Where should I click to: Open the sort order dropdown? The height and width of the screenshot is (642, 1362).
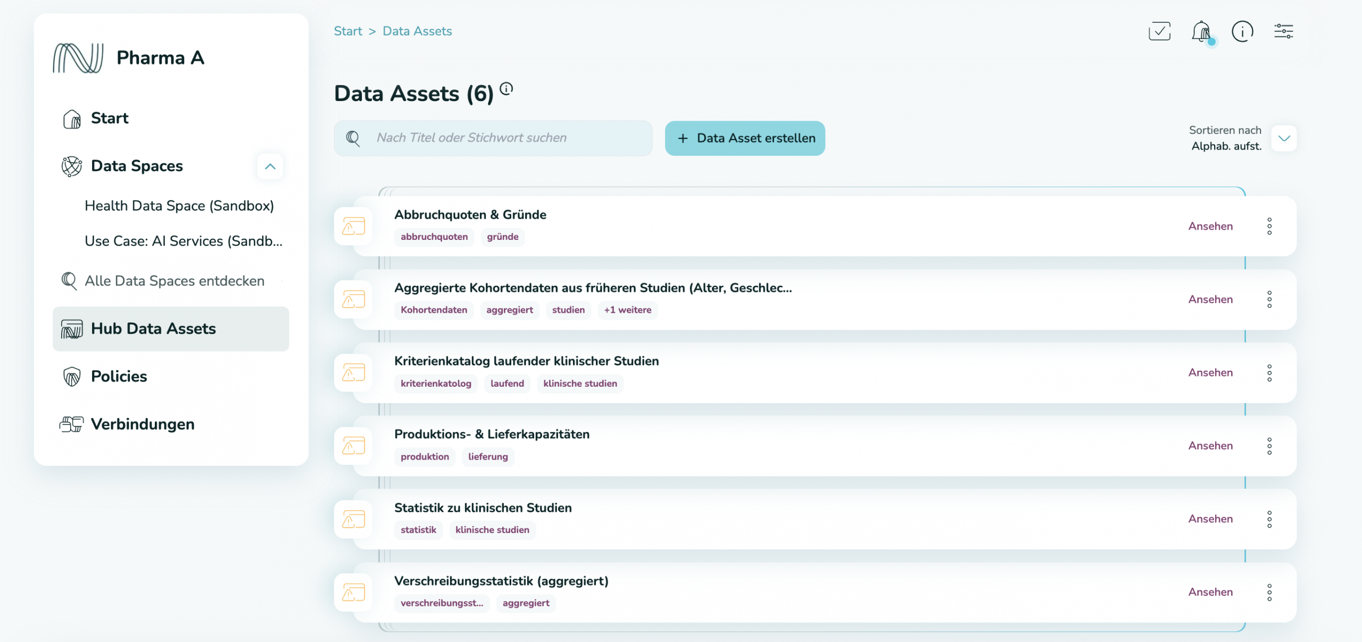click(1284, 138)
